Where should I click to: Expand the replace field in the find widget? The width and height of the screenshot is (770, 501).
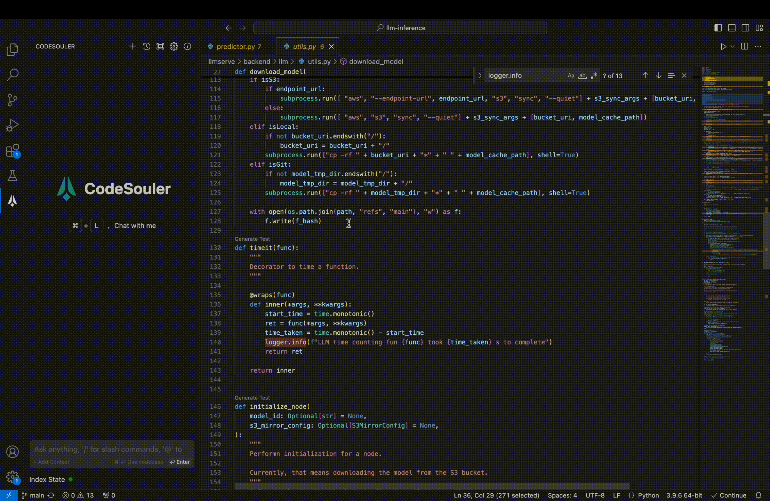(480, 75)
